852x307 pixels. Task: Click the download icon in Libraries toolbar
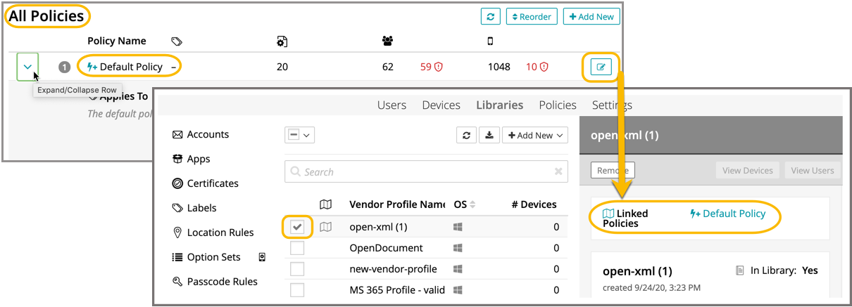[489, 135]
